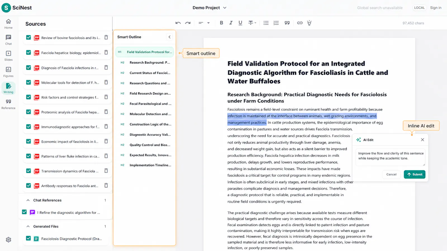Click the SciNest logo

pos(17,8)
